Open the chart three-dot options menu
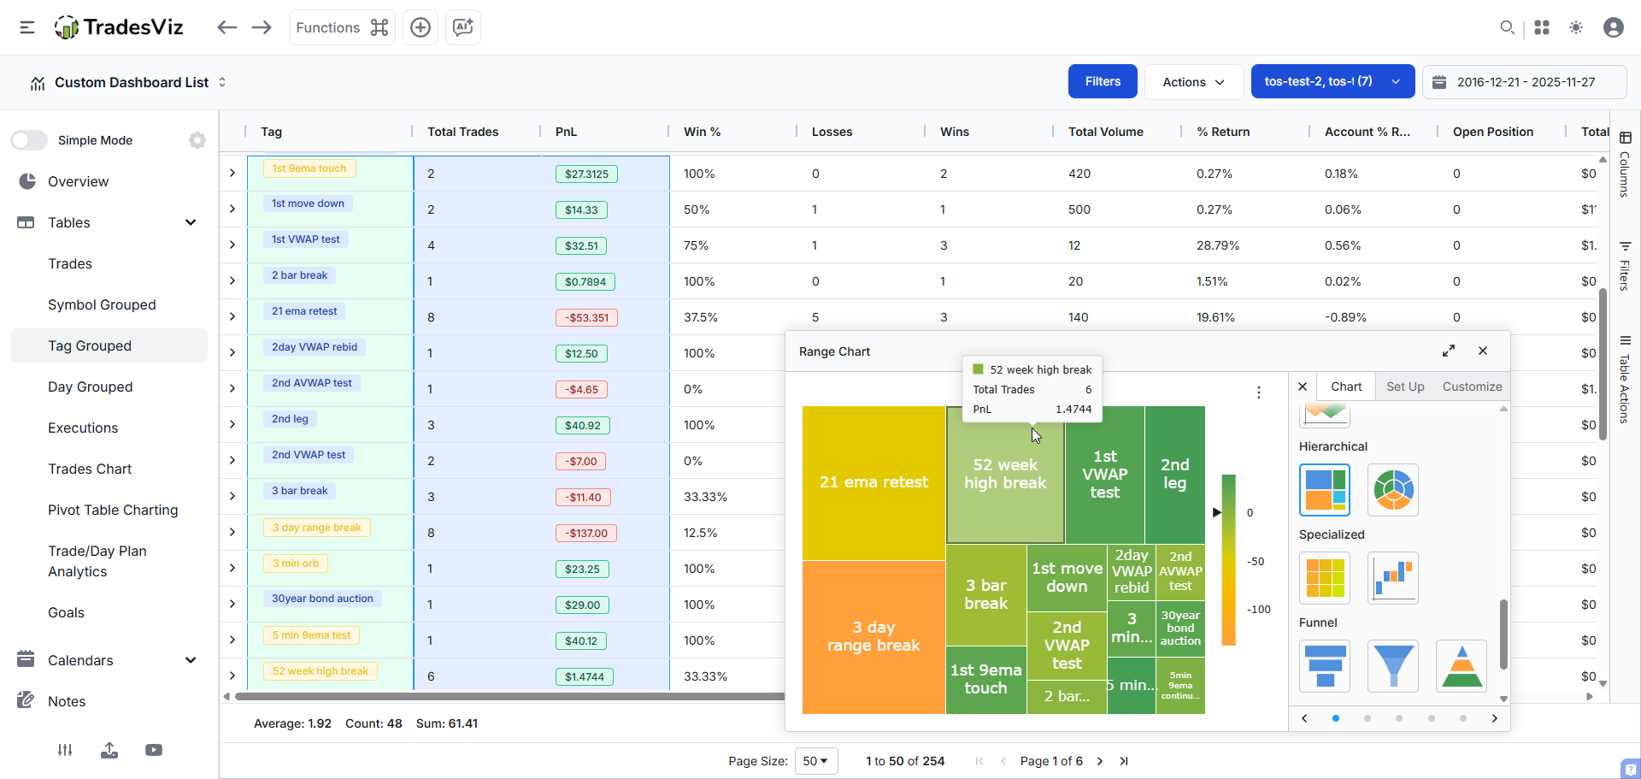 (x=1258, y=392)
